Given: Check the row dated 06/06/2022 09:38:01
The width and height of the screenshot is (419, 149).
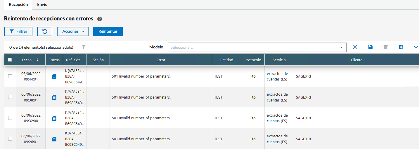Looking at the screenshot, I should [10, 97].
